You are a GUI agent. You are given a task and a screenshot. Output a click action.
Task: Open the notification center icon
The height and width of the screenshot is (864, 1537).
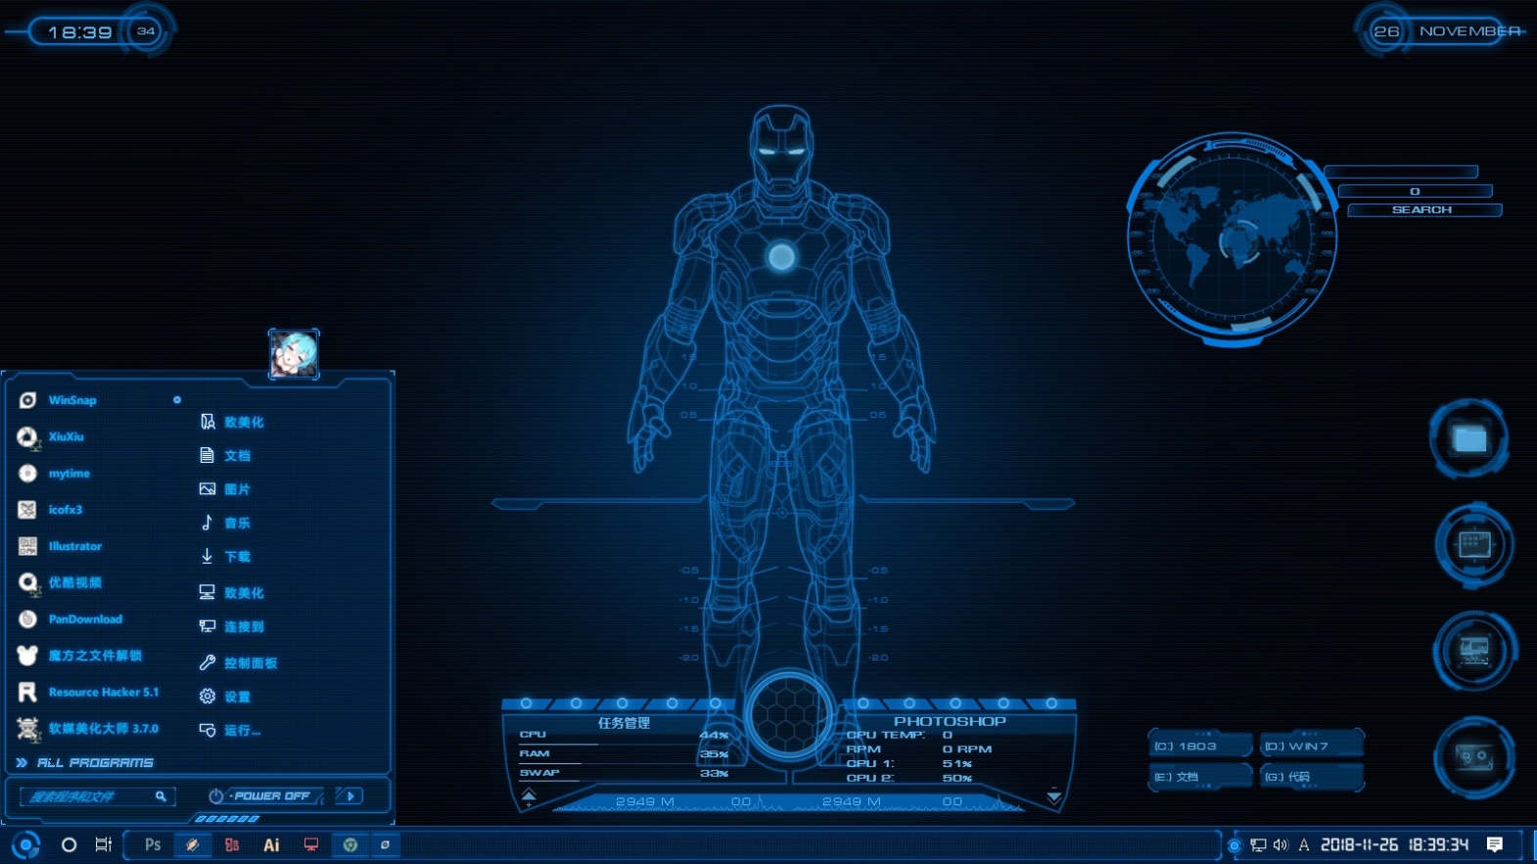[1494, 844]
